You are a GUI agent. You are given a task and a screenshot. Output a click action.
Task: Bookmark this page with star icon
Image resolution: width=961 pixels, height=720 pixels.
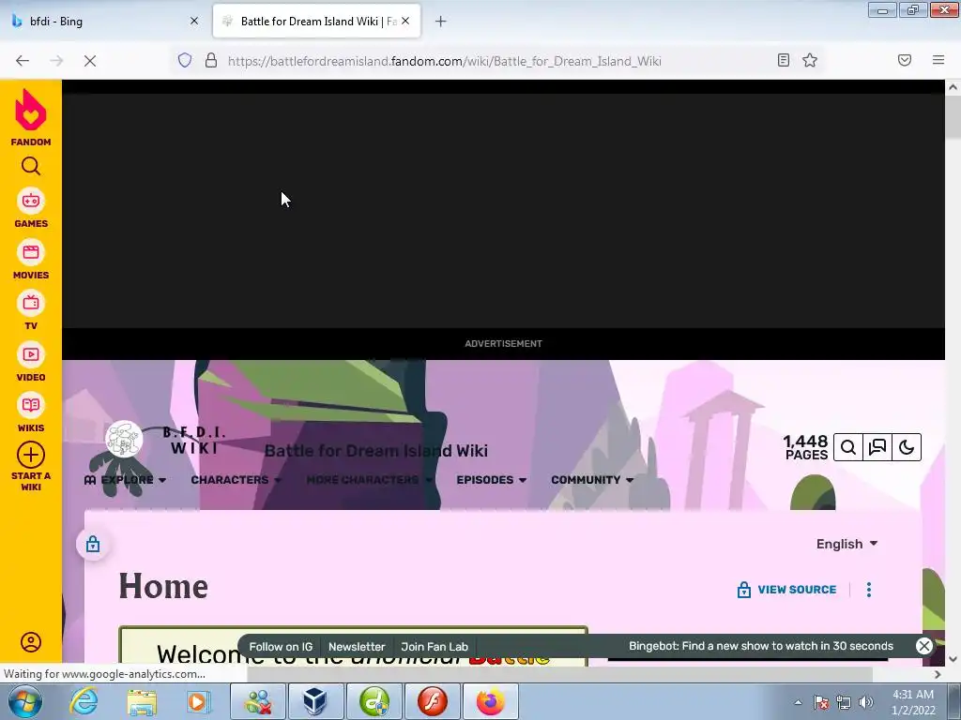pyautogui.click(x=810, y=60)
